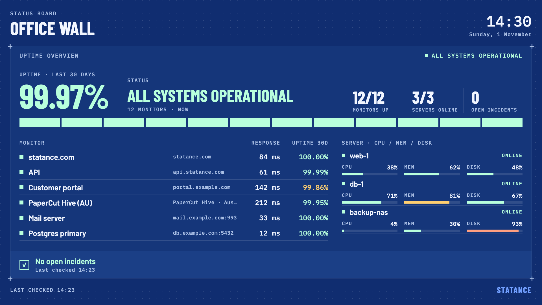This screenshot has width=542, height=305.
Task: Click the checkmark icon beside No open incidents
Action: pos(24,265)
